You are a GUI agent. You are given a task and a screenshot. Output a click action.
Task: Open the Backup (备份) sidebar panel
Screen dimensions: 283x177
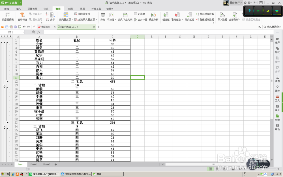click(x=277, y=108)
